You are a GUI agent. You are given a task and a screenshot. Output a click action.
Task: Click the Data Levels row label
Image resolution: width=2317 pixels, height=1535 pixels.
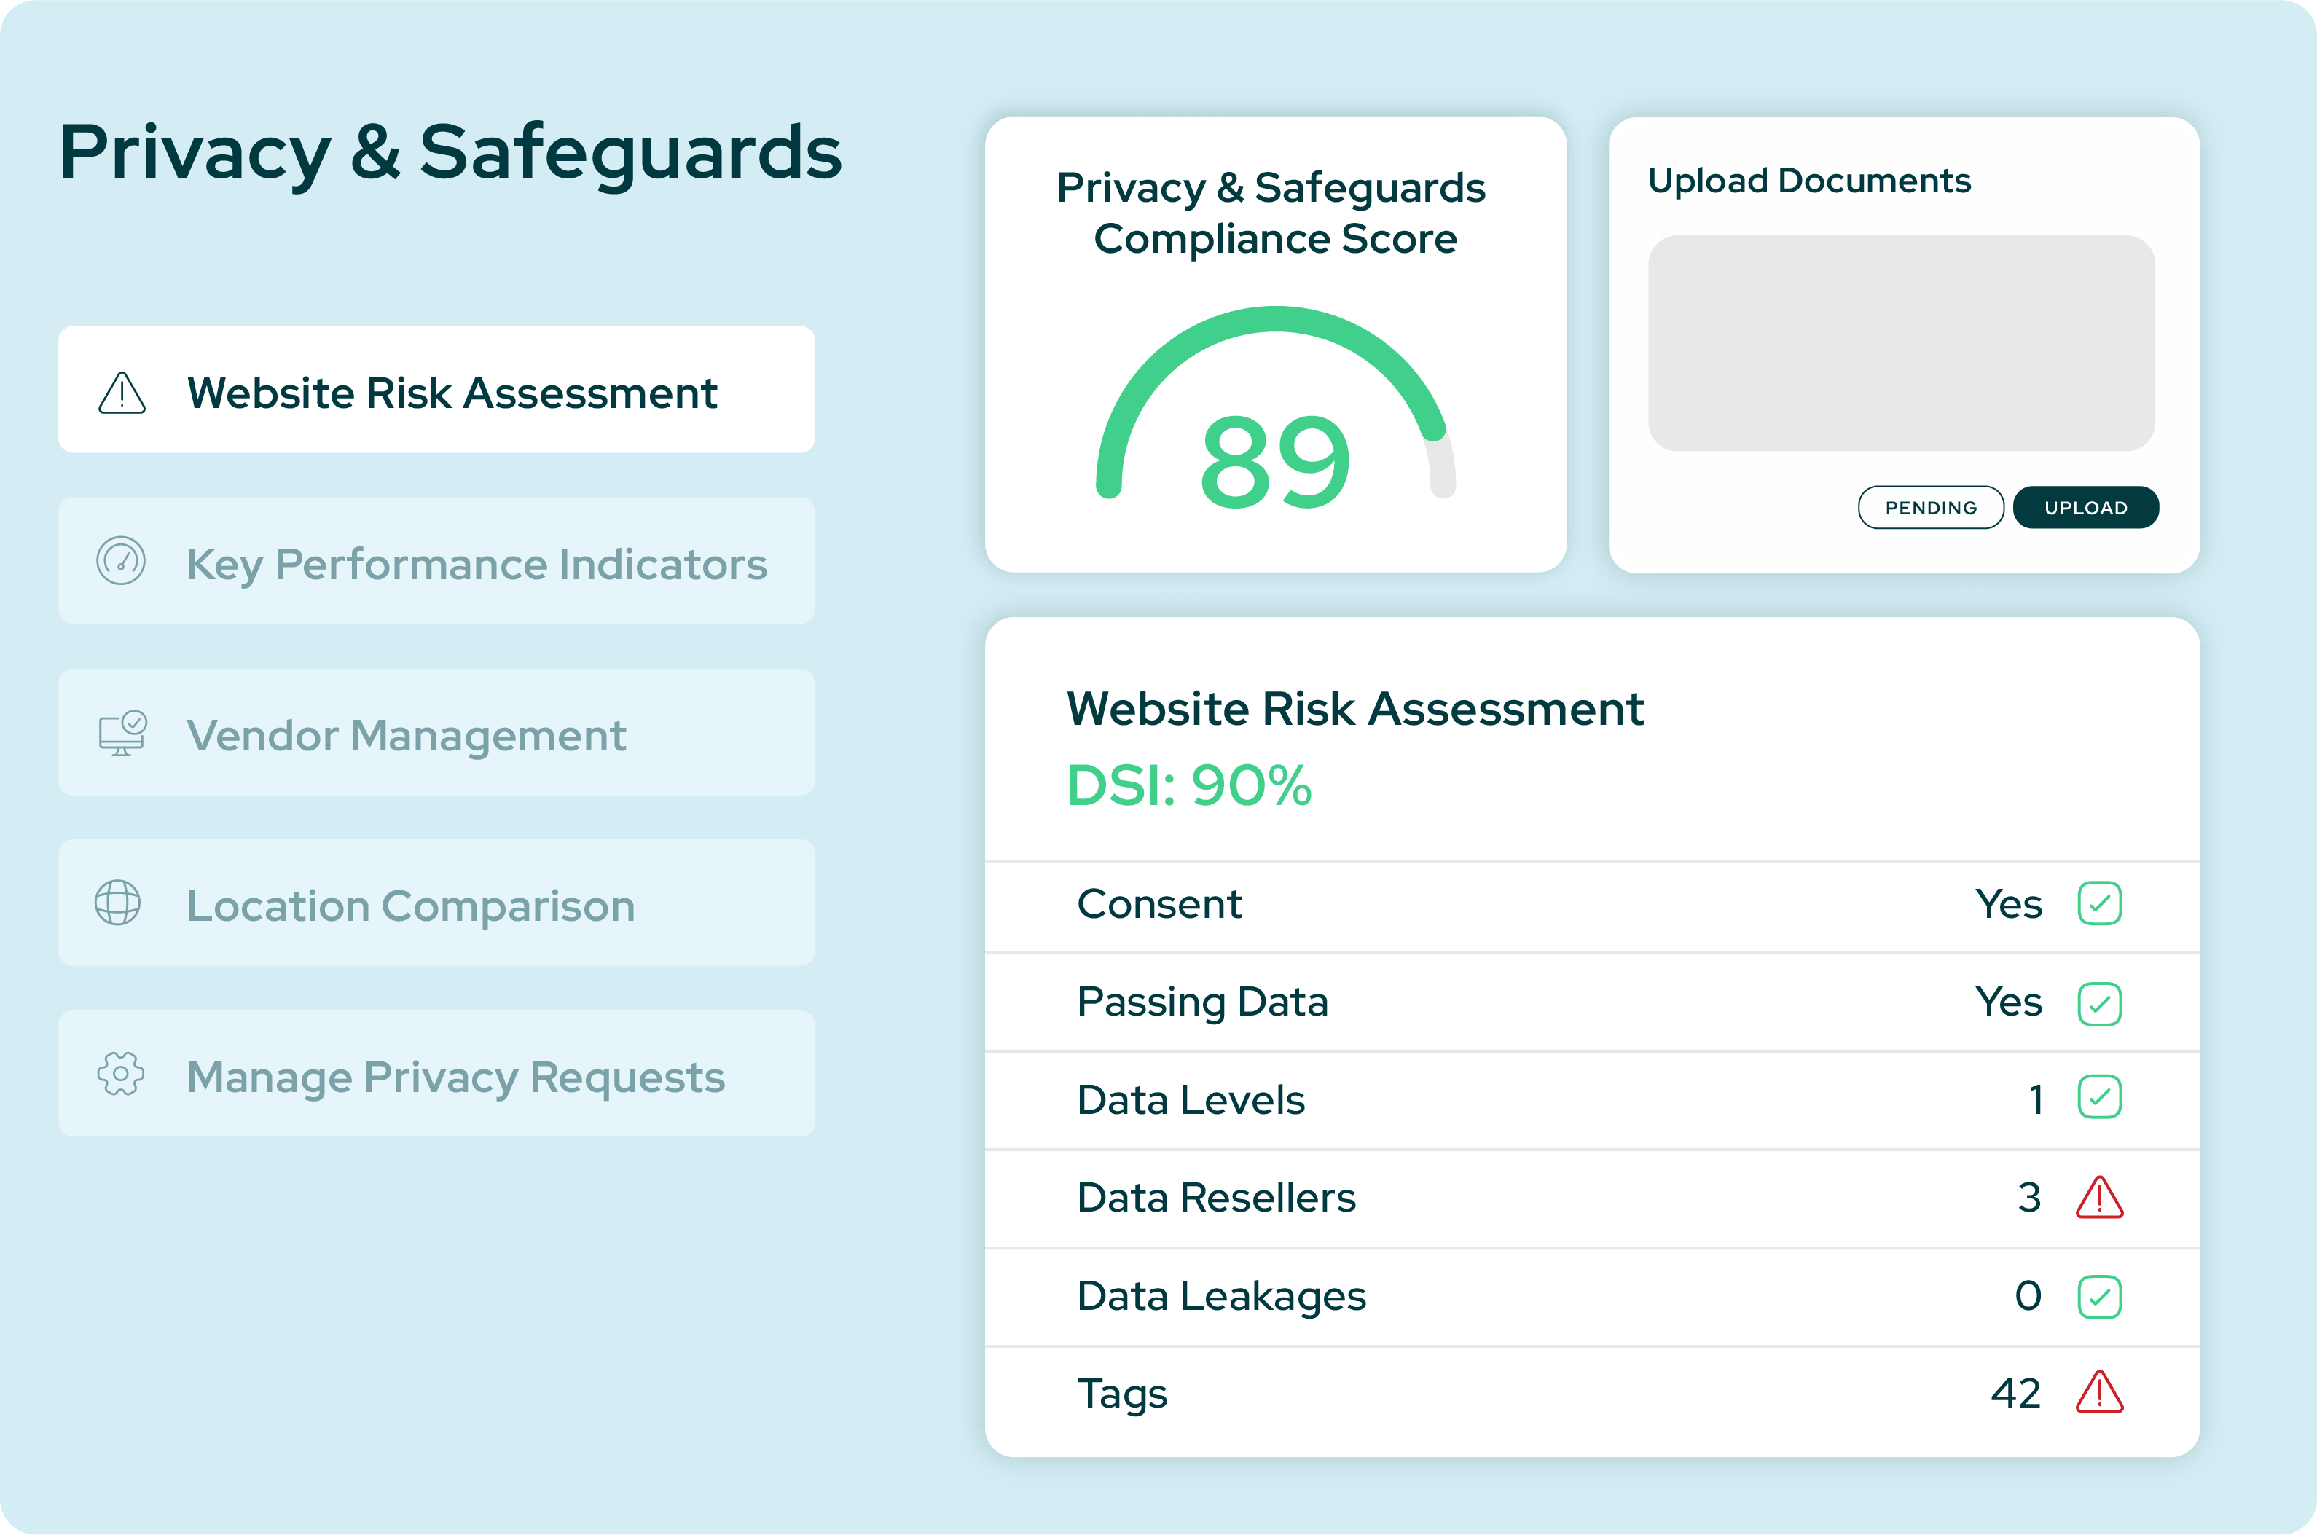click(x=1191, y=1099)
